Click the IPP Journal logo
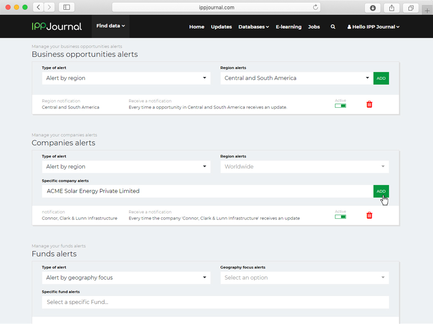Viewport: 433px width, 324px height. pyautogui.click(x=57, y=26)
